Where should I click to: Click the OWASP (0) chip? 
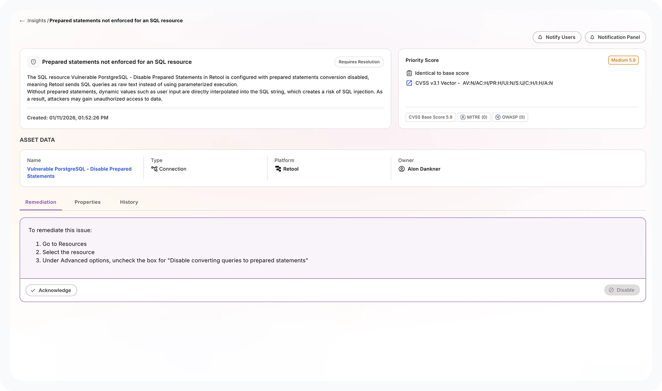point(510,117)
